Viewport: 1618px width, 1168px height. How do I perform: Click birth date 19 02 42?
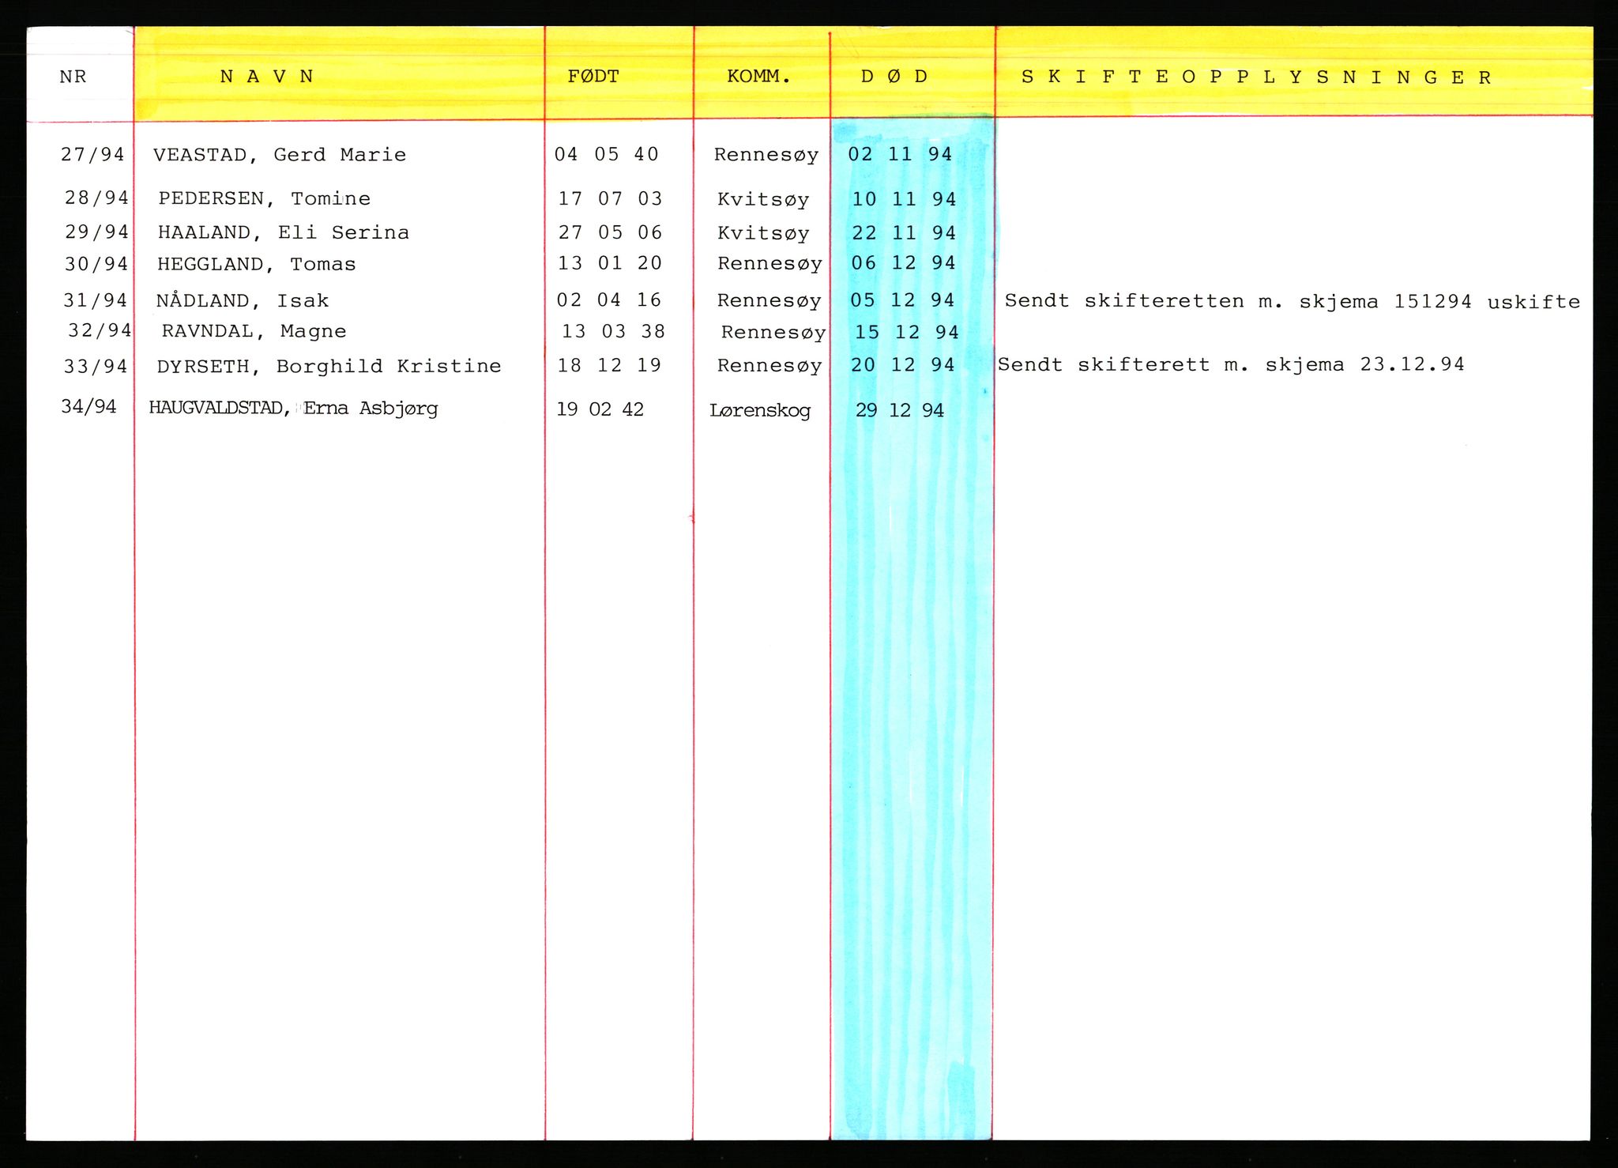pos(600,409)
